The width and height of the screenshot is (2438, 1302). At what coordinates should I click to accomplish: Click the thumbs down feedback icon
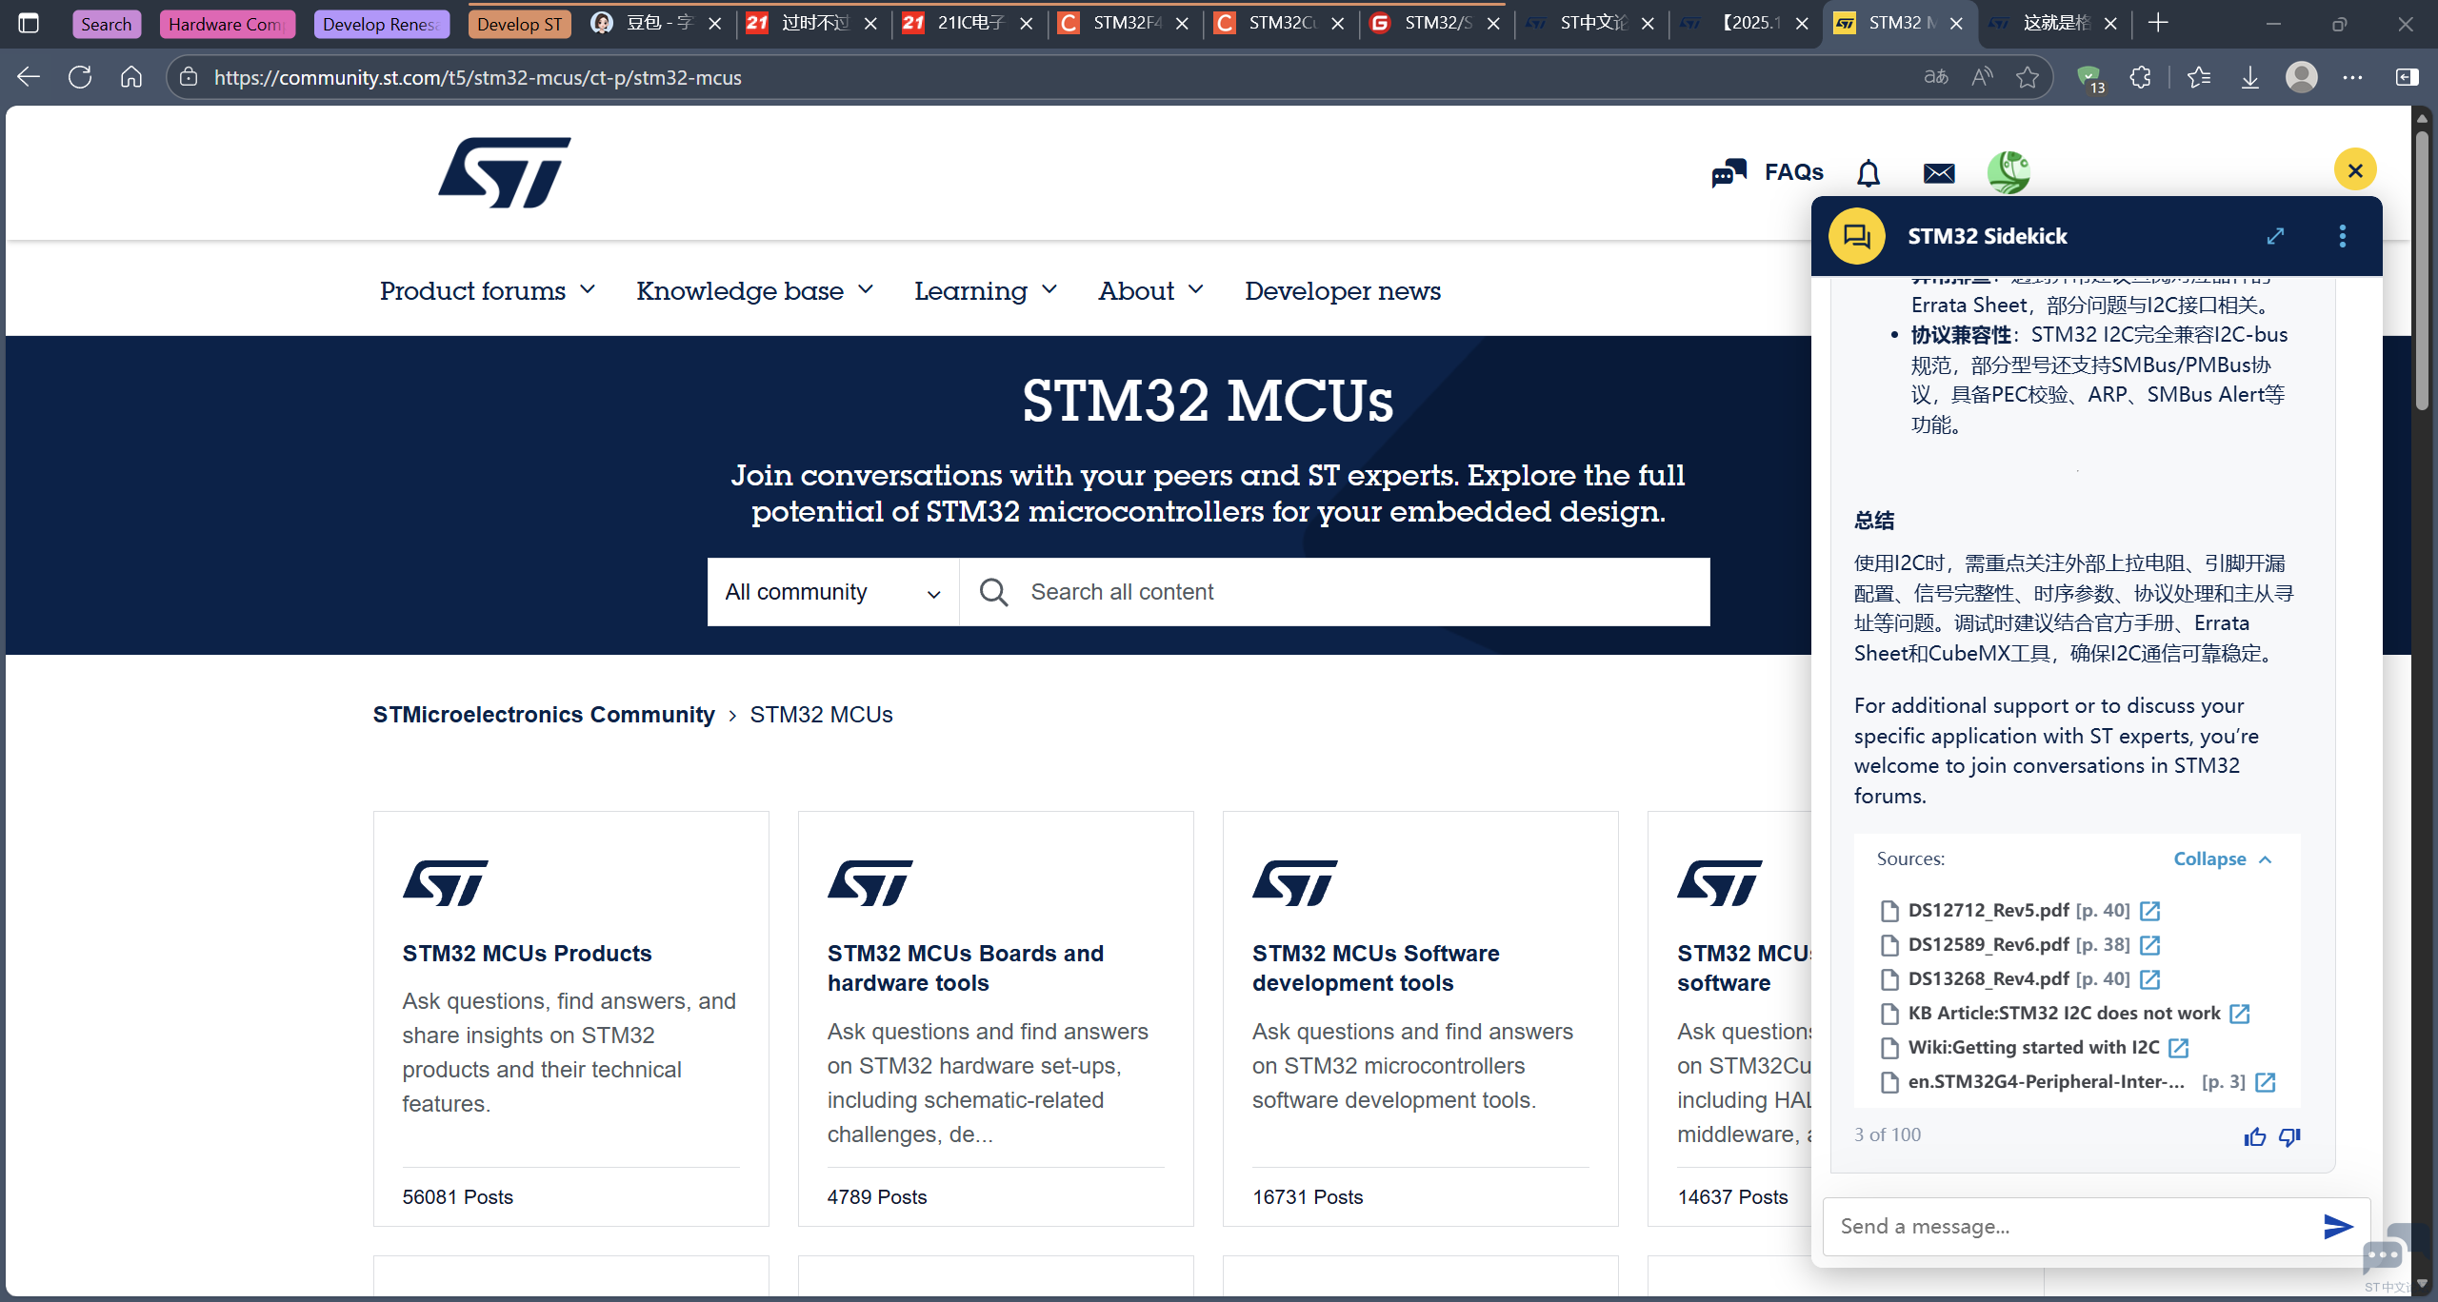tap(2289, 1136)
